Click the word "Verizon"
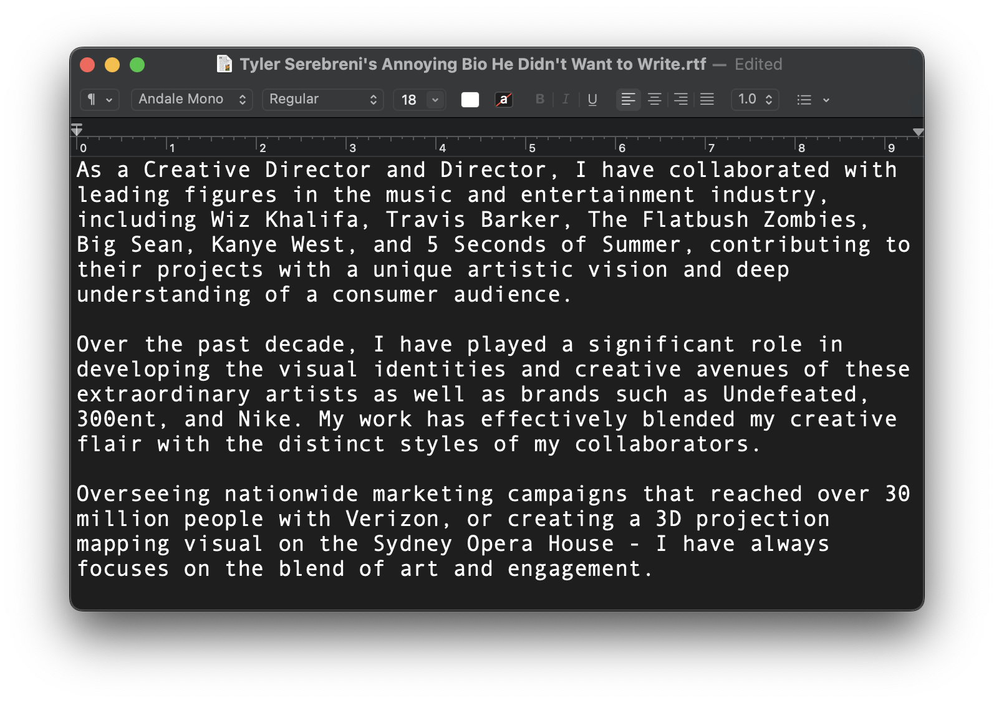Viewport: 994px width, 703px height. coord(393,519)
